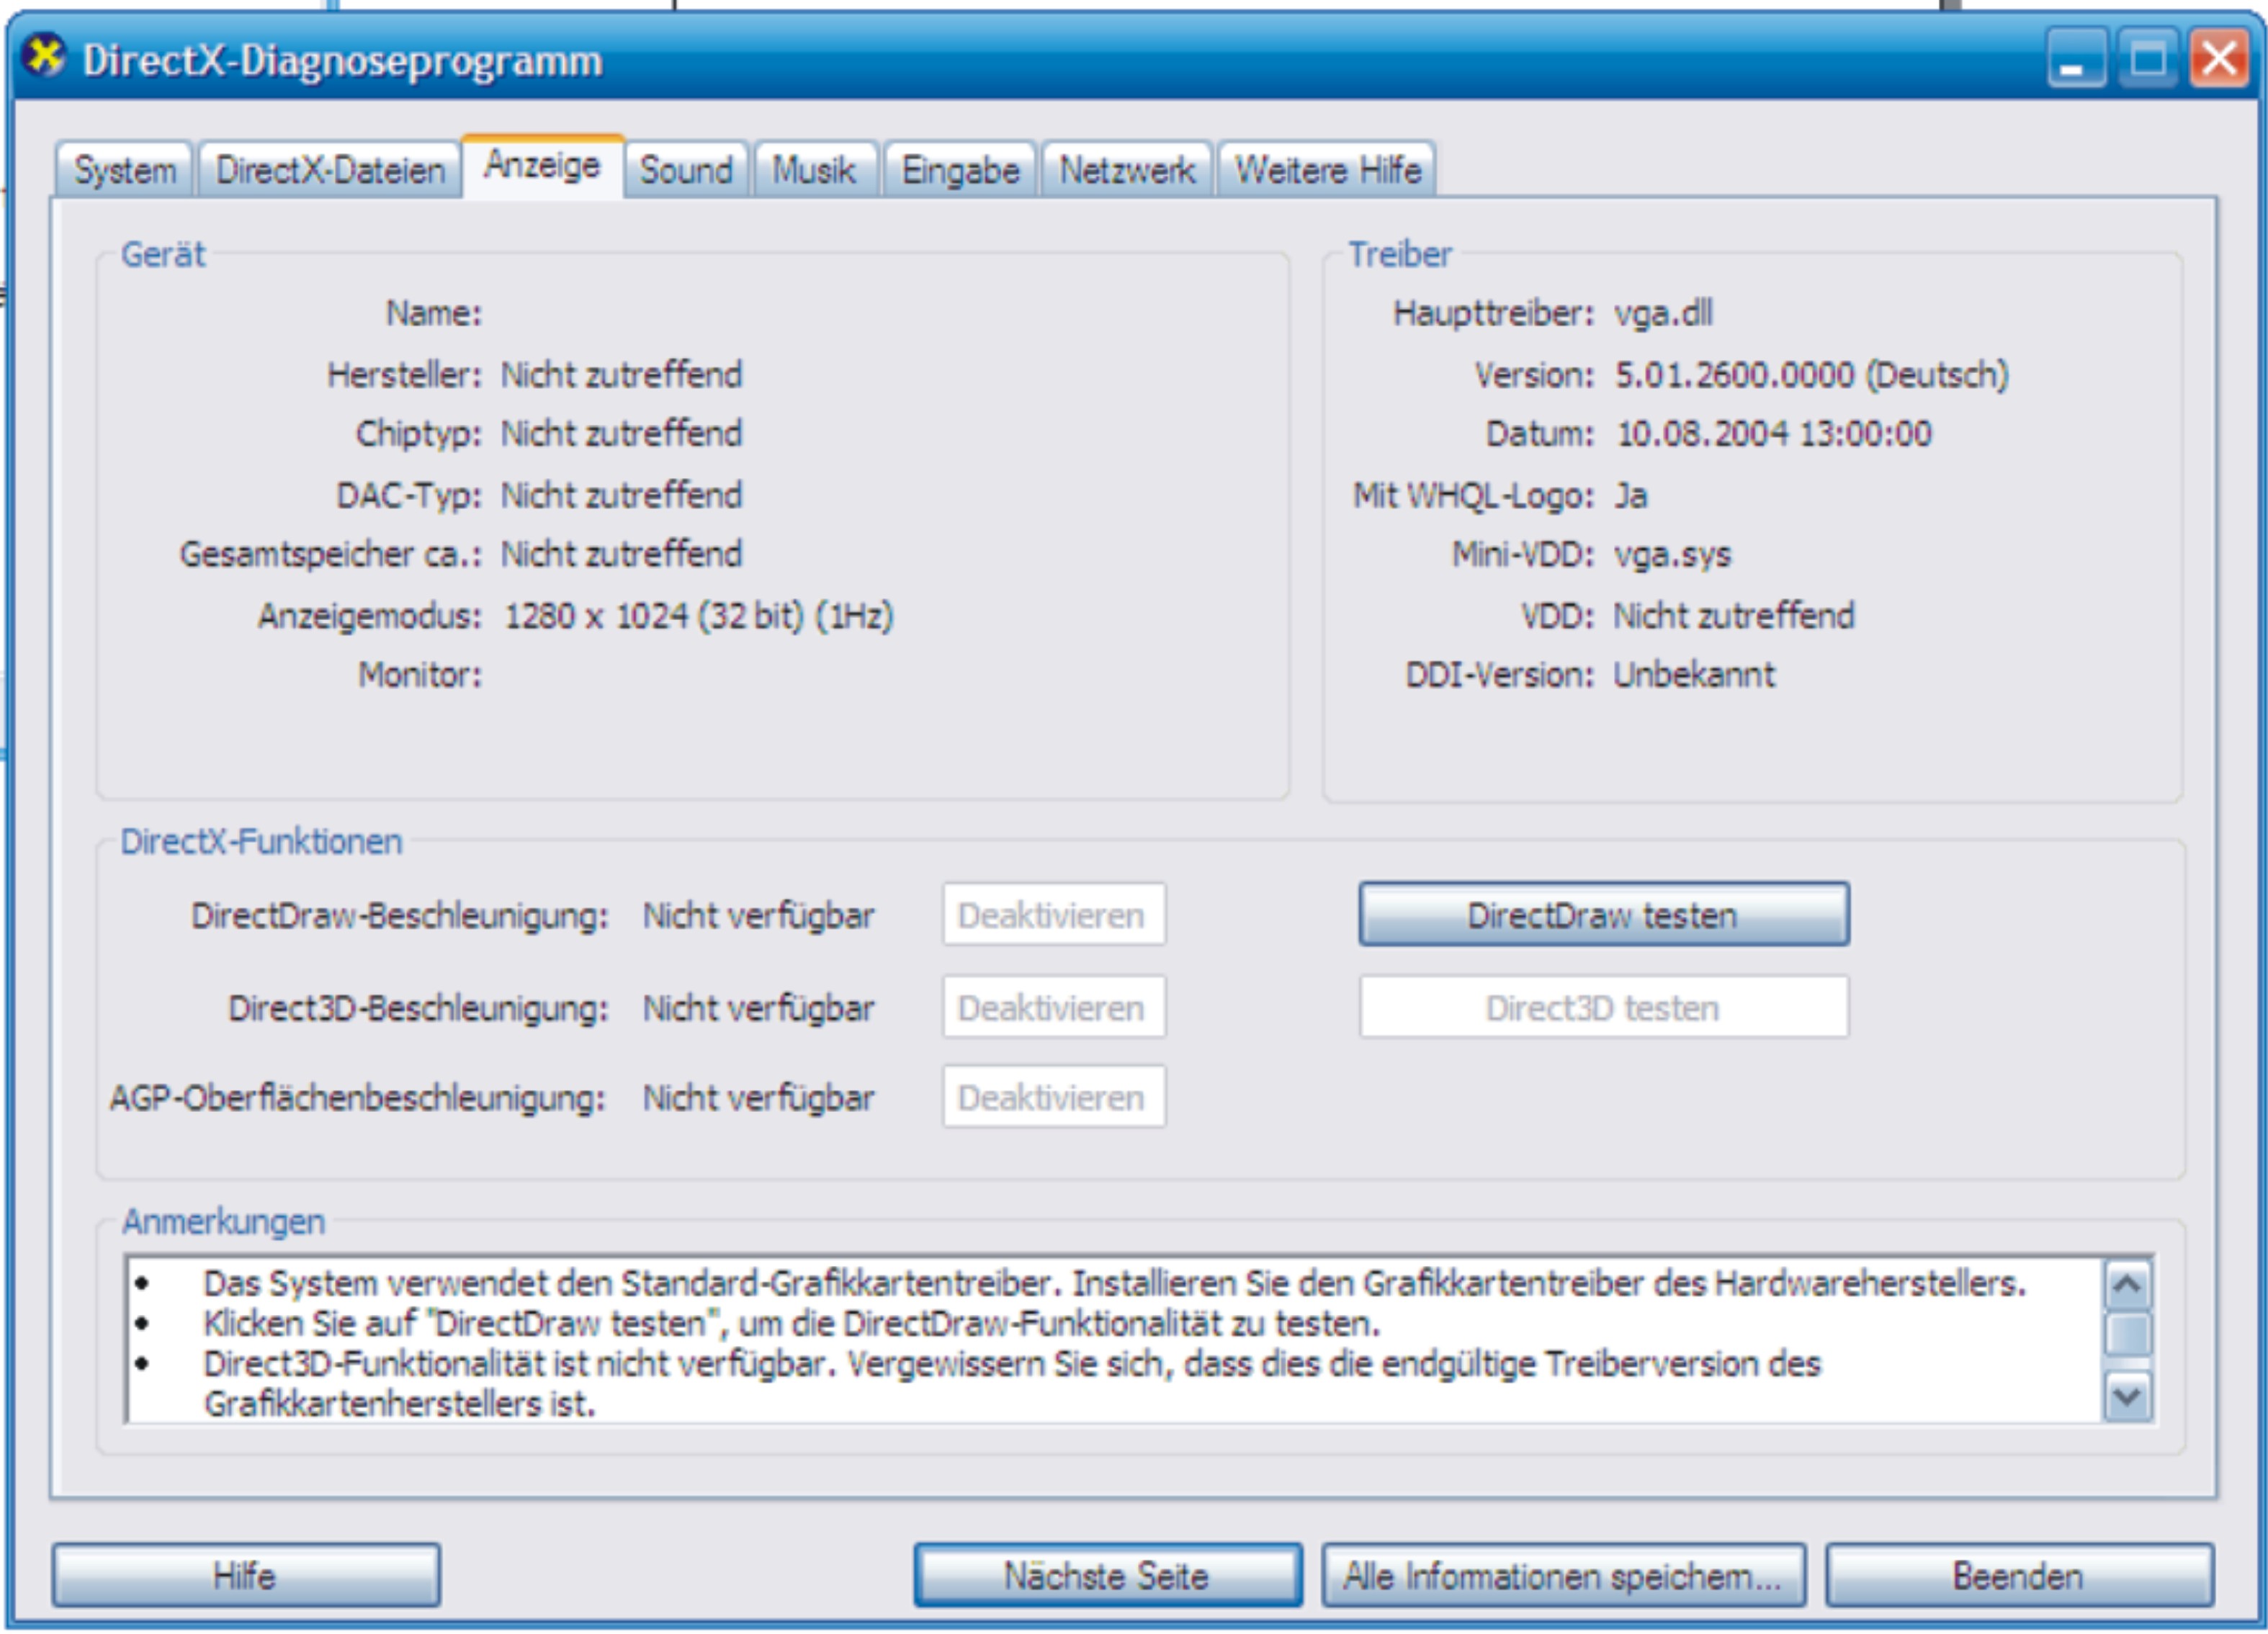Click Direct3D-Beschleunigung status Nicht verfügbar
Image resolution: width=2268 pixels, height=1634 pixels.
click(x=758, y=1008)
